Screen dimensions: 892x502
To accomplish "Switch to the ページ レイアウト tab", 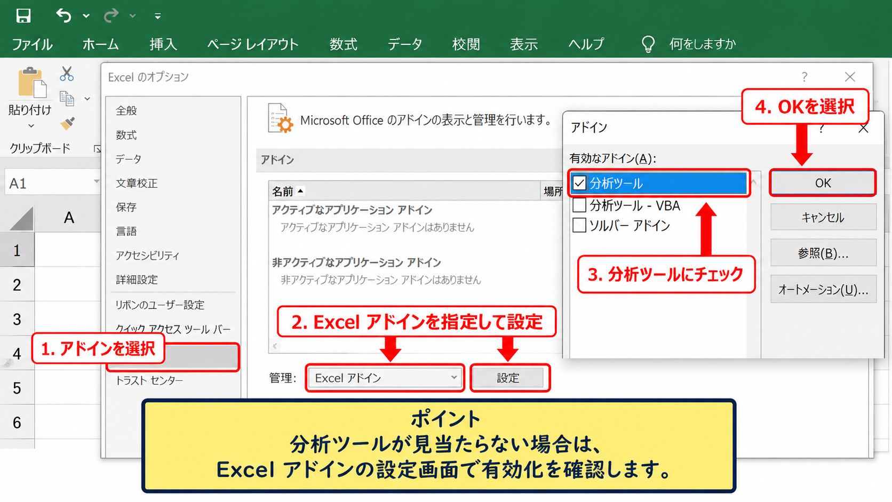I will pyautogui.click(x=253, y=44).
